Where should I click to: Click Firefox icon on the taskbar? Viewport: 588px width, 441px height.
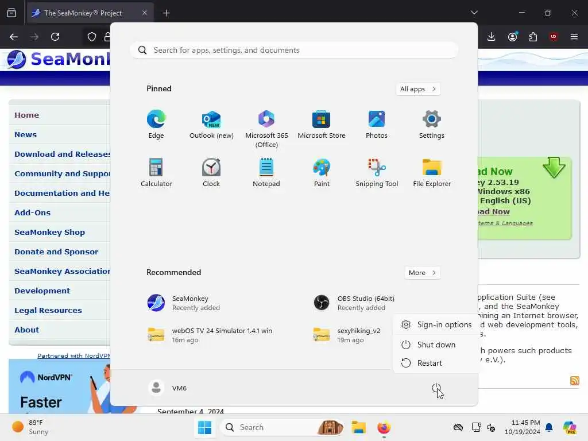[384, 427]
